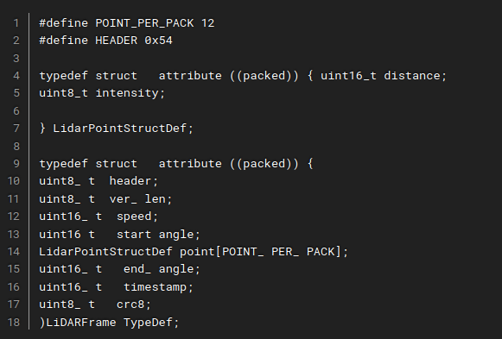Screen dimensions: 502x339
Task: Click LidarPointStructDef on line 7
Action: point(120,129)
